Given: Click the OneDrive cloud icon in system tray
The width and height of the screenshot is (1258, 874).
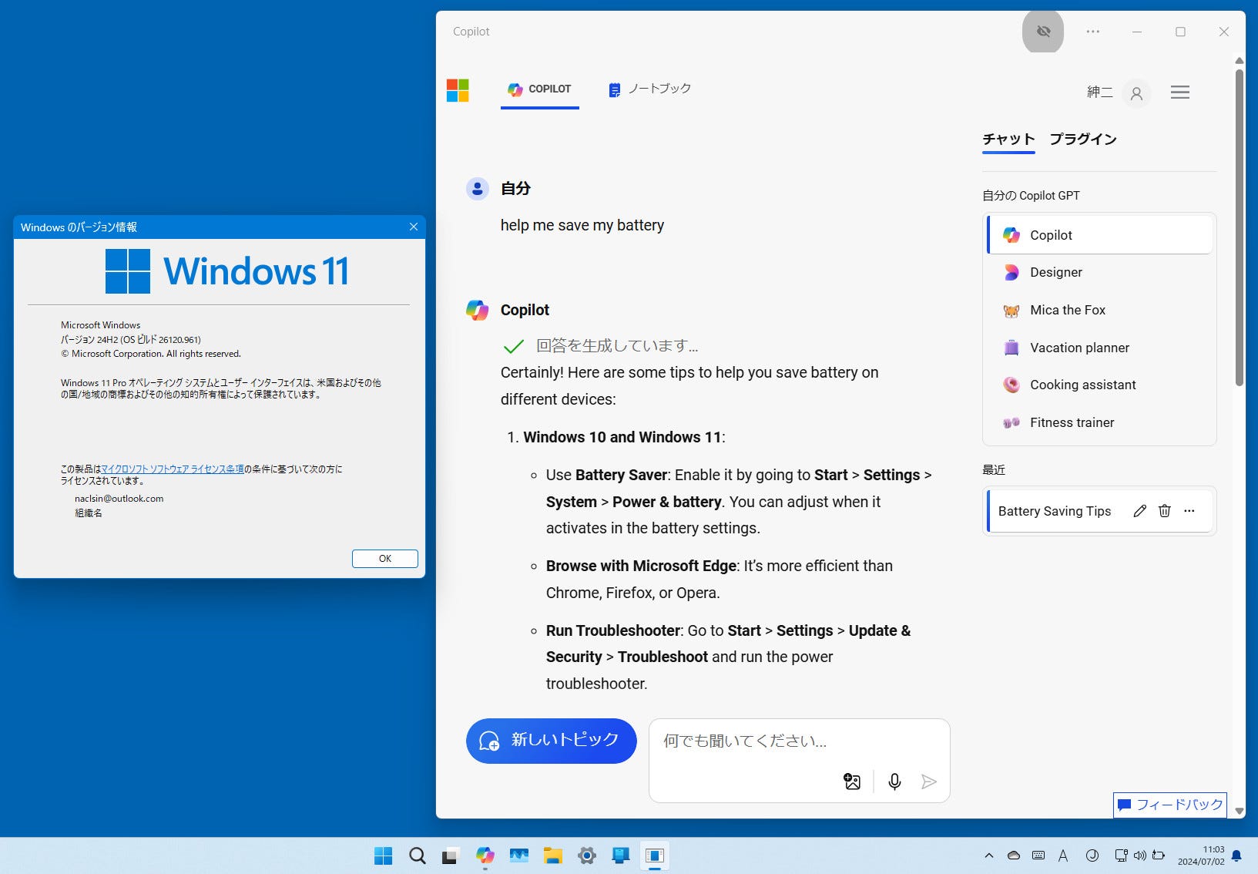Looking at the screenshot, I should pyautogui.click(x=1014, y=856).
